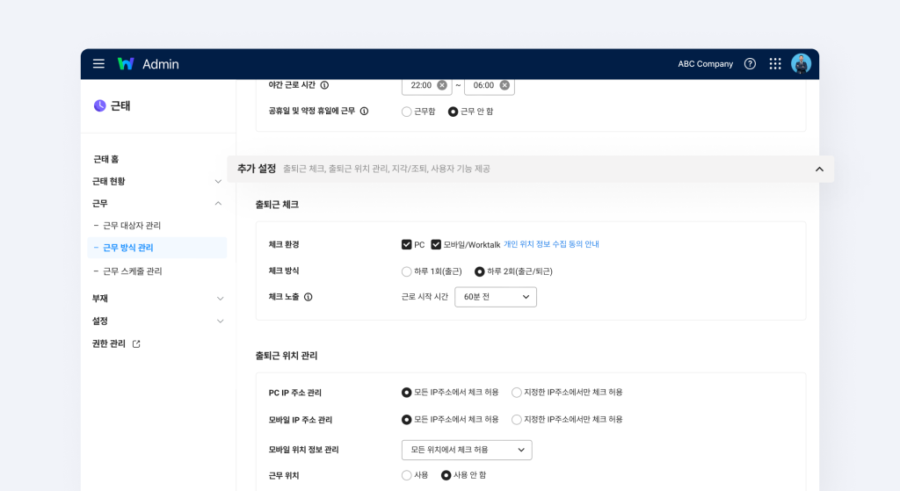The image size is (900, 491).
Task: Open the 60분 전 dropdown
Action: point(496,297)
